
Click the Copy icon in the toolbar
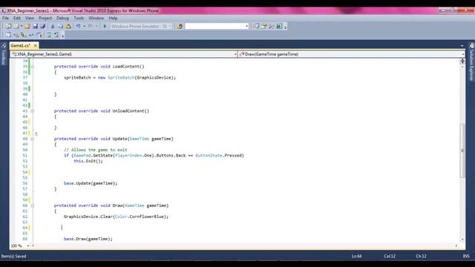point(60,27)
